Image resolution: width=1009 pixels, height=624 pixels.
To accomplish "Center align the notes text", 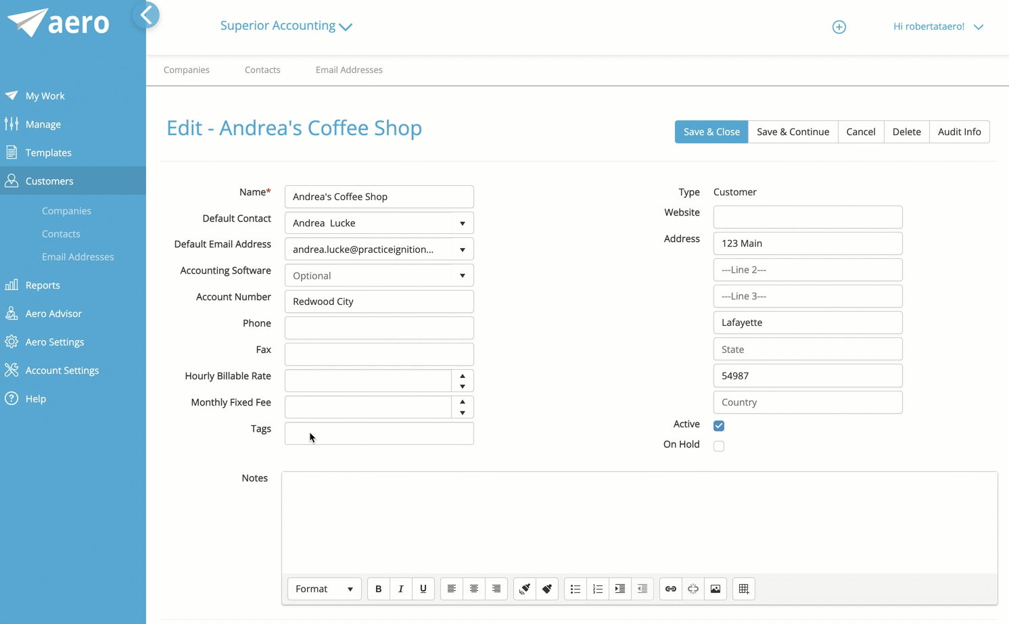I will click(x=474, y=589).
